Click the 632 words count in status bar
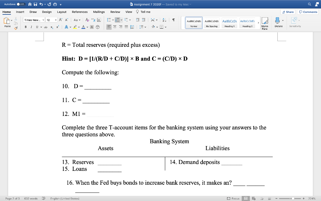 [31, 198]
